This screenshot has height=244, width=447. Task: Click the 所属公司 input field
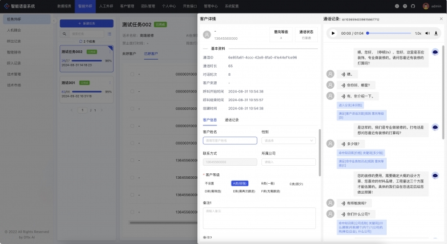point(289,162)
